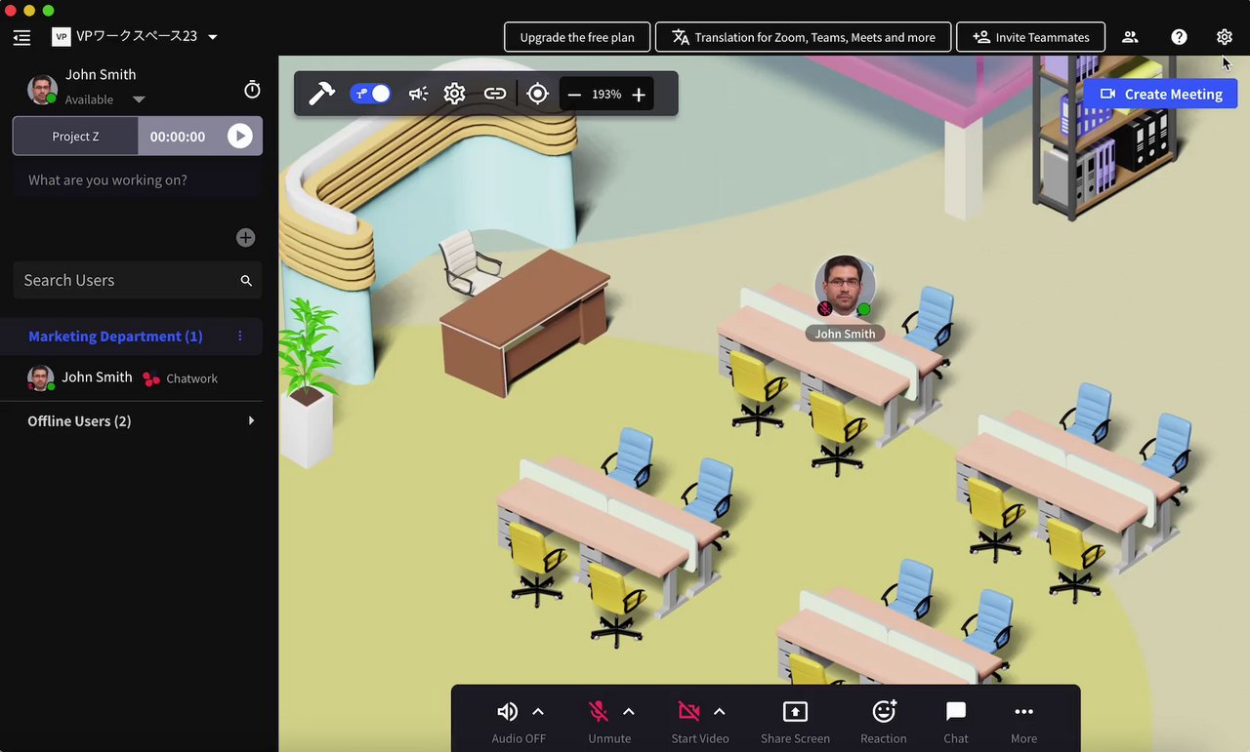Click the Share Screen button

coord(795,722)
